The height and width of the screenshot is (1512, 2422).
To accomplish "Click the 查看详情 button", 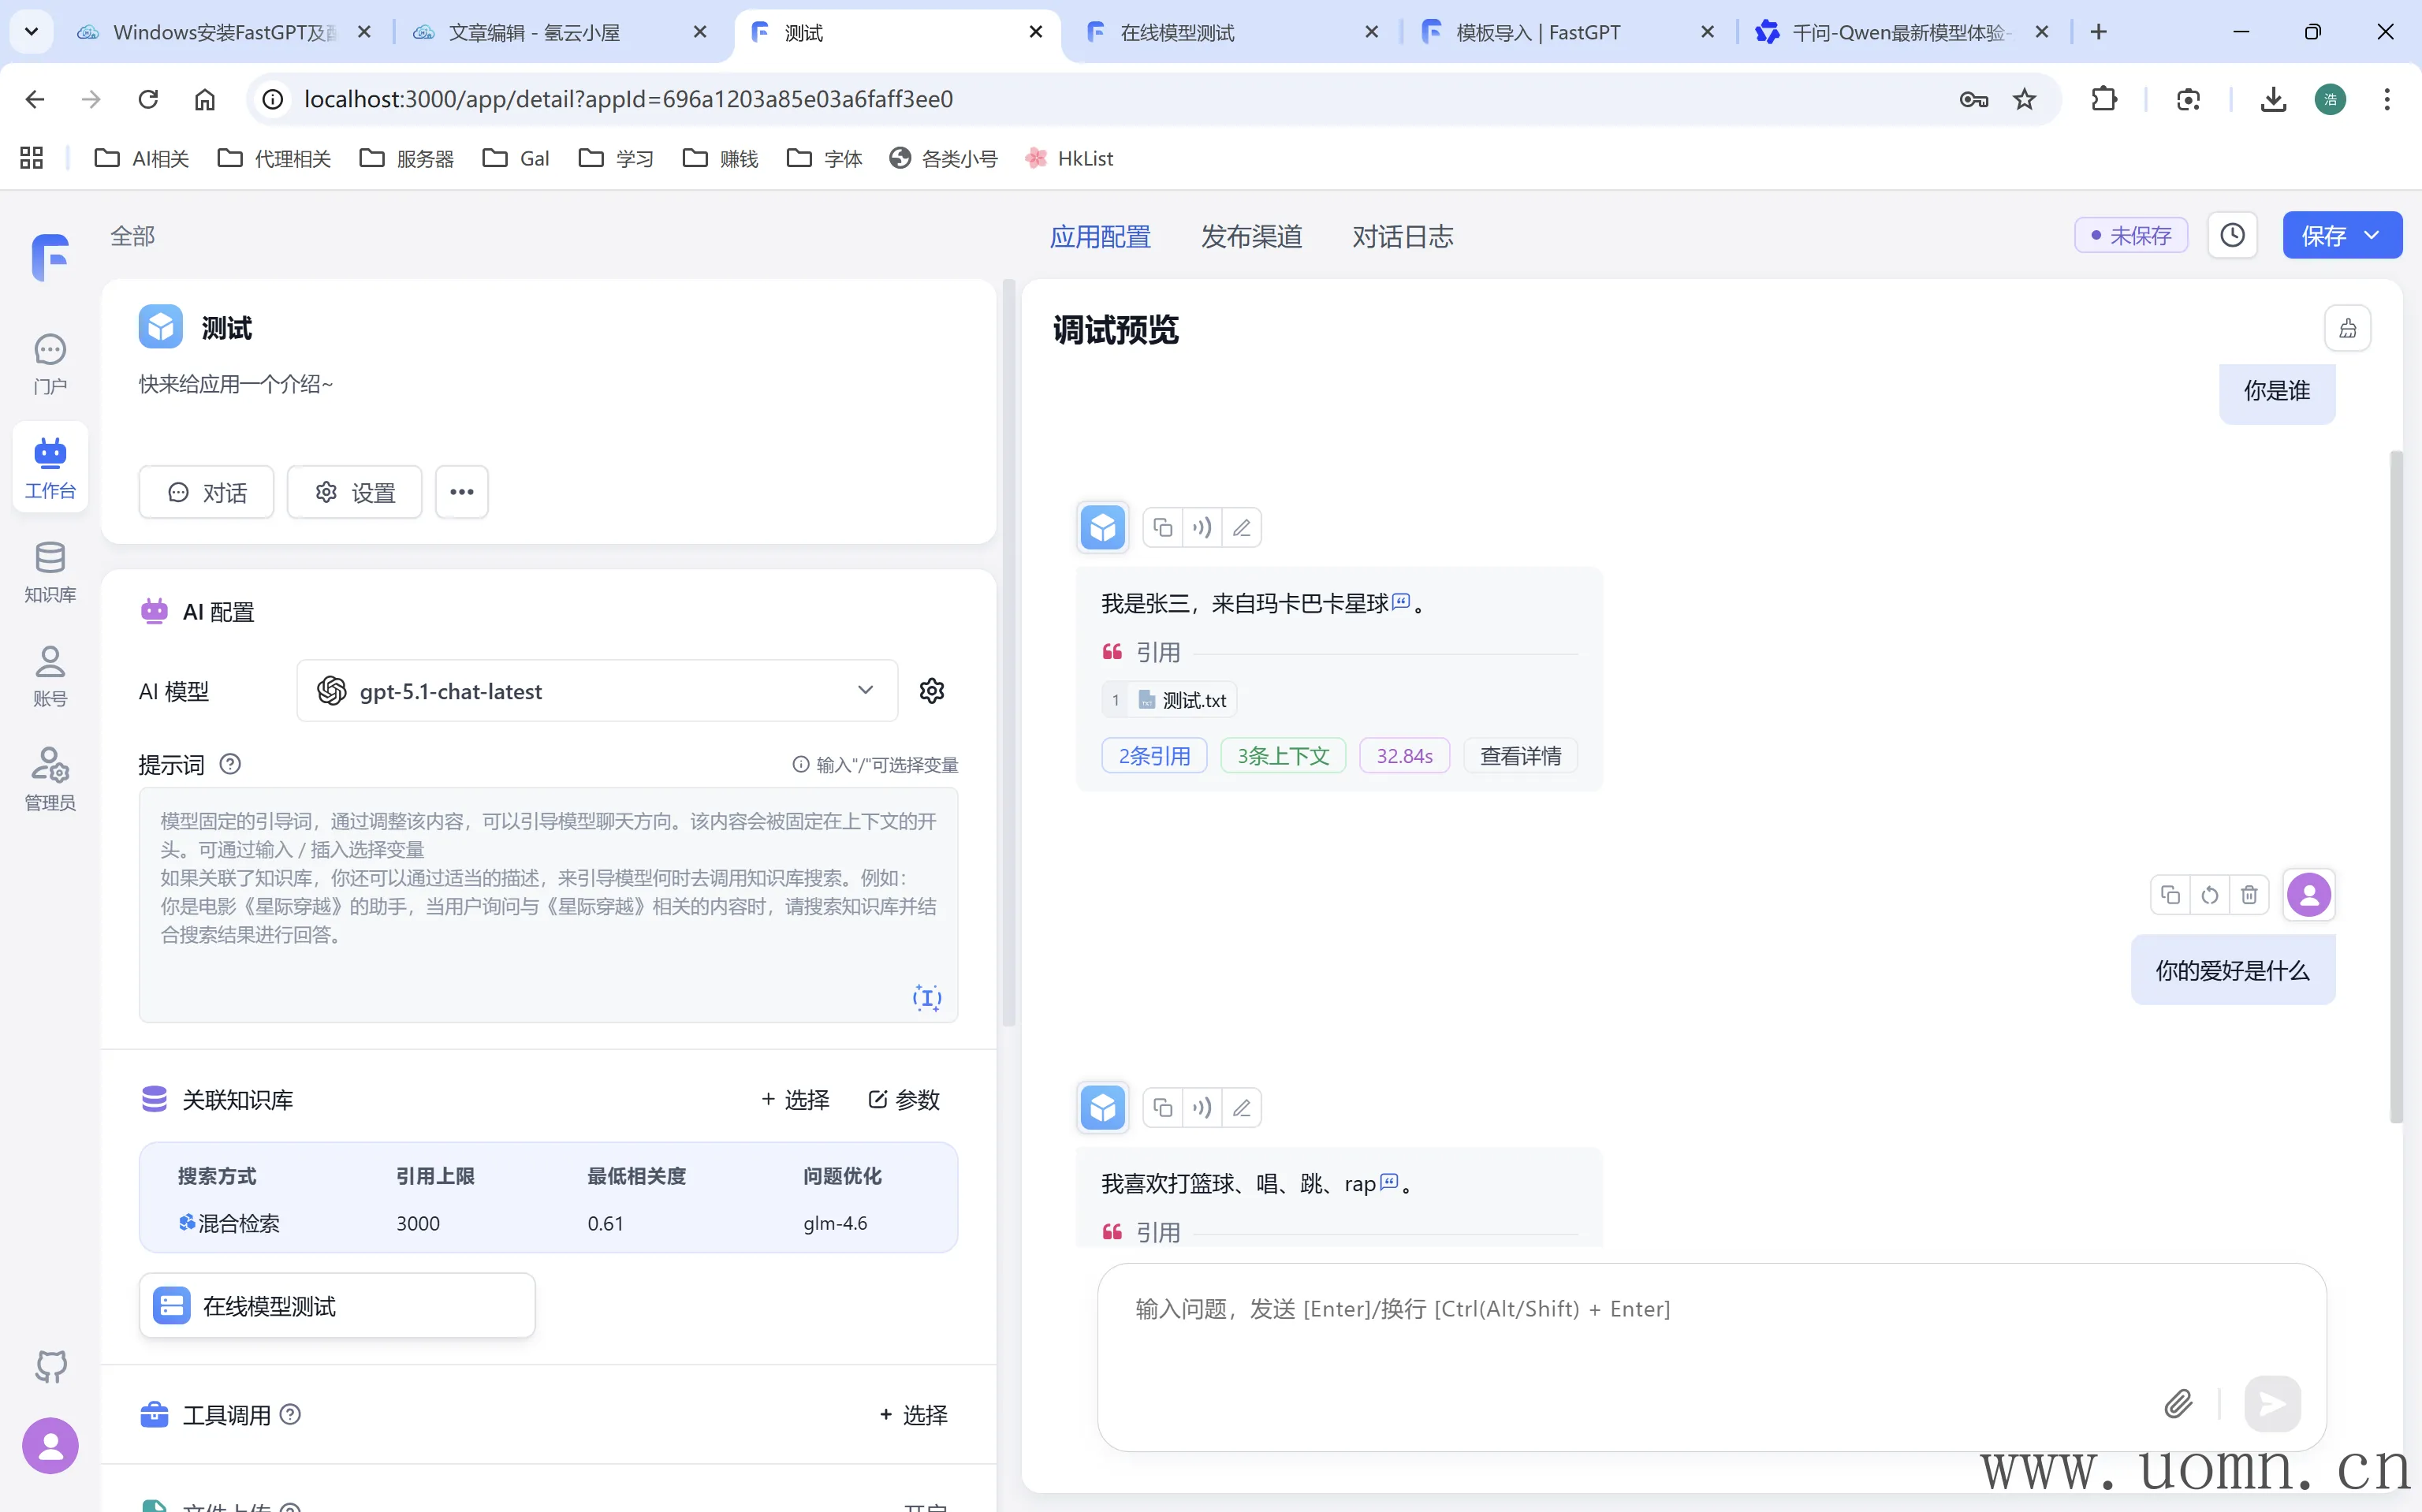I will tap(1520, 756).
